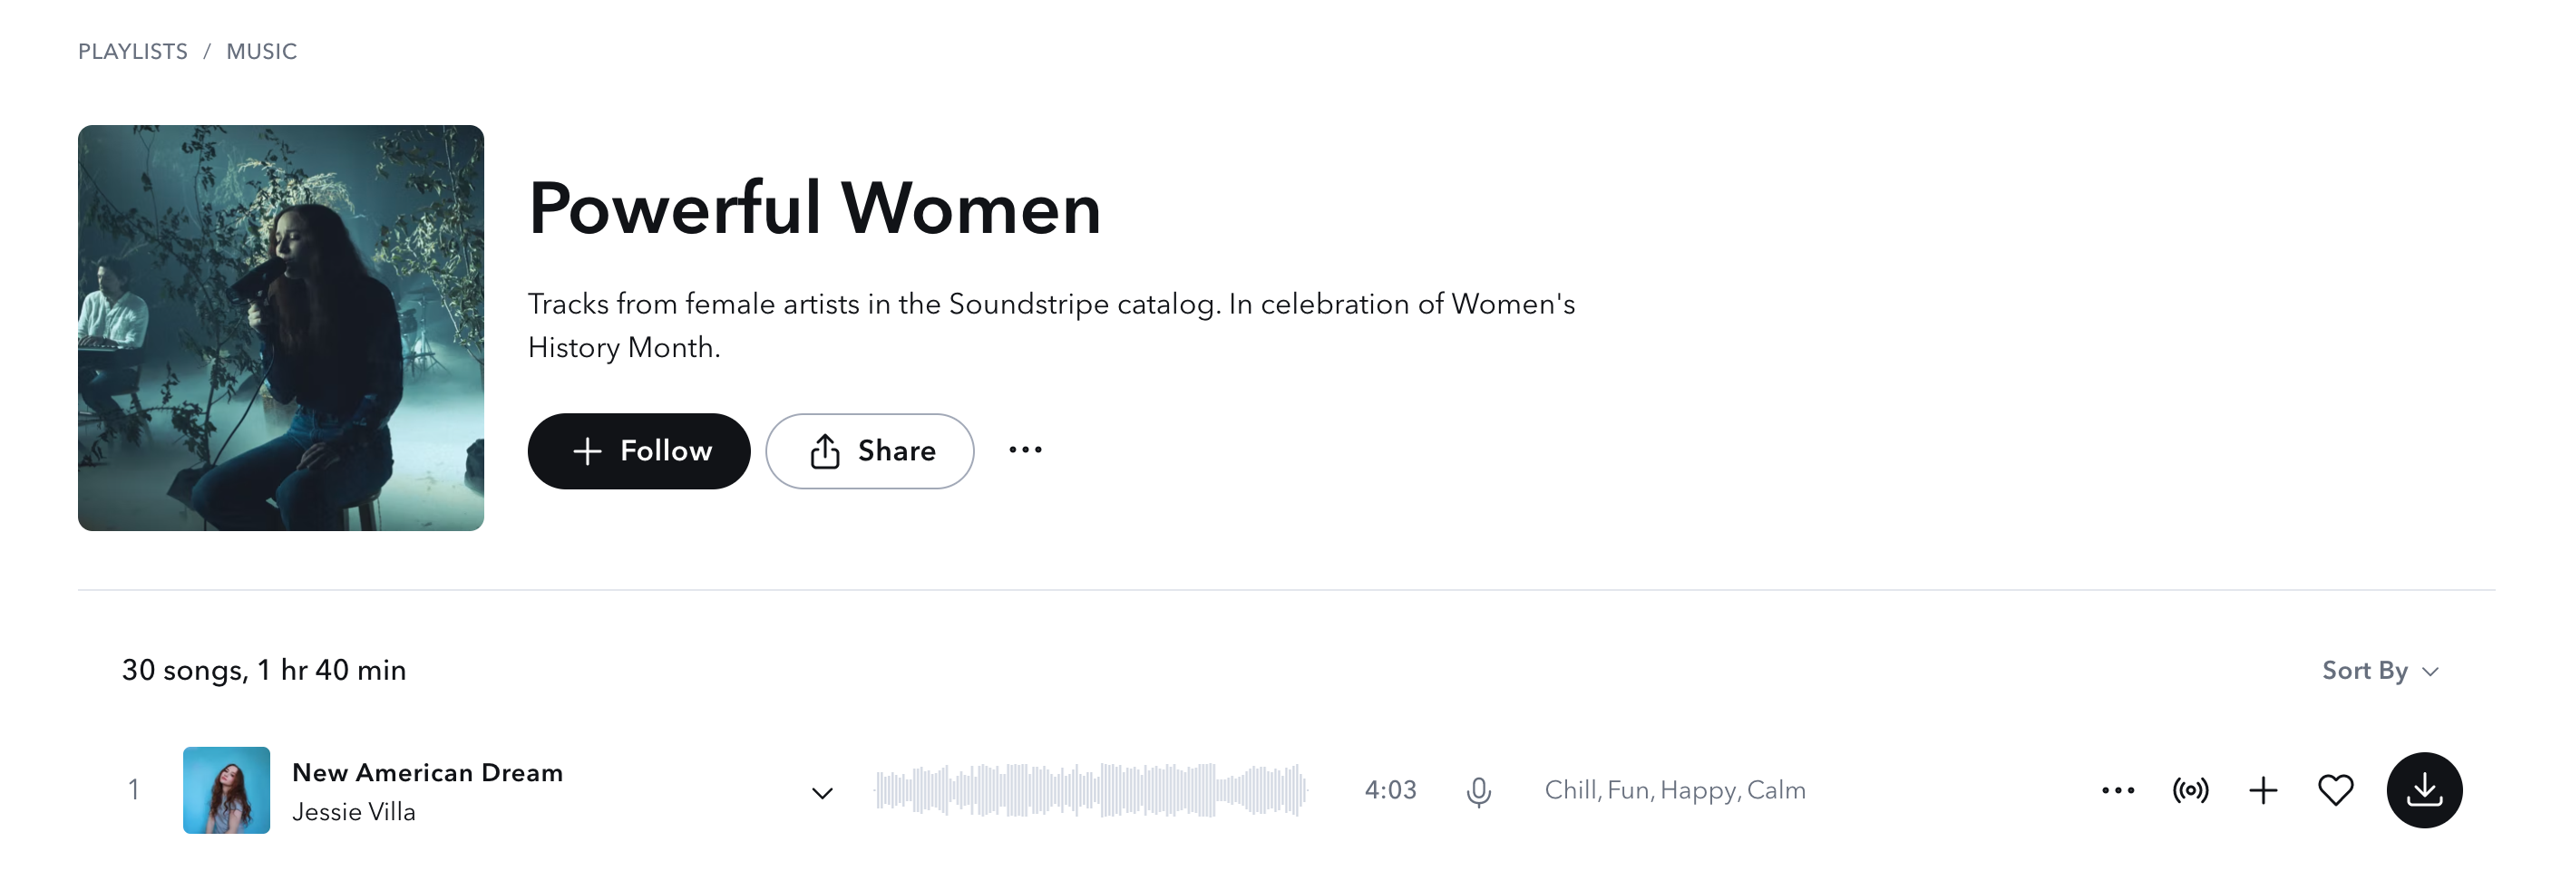Open the playlist's ellipsis options menu
The width and height of the screenshot is (2561, 890).
[1025, 450]
